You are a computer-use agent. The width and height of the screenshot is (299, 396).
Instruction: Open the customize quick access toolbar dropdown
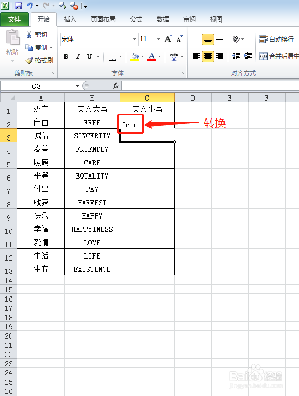(x=85, y=6)
